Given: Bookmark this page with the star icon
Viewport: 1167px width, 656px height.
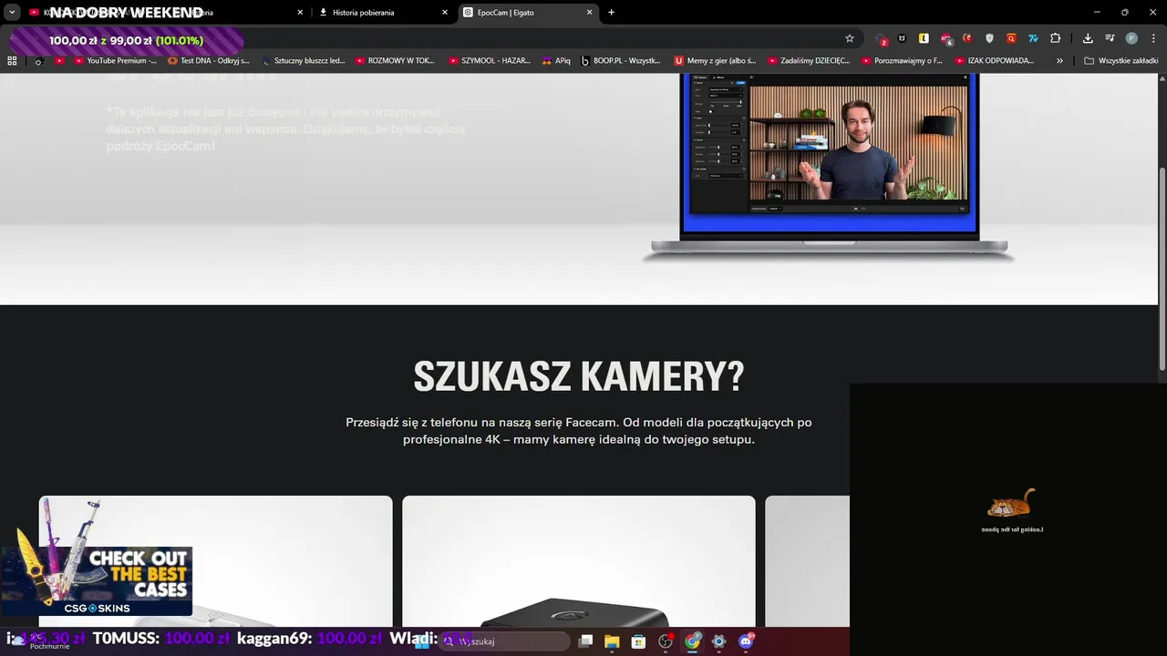Looking at the screenshot, I should [850, 38].
